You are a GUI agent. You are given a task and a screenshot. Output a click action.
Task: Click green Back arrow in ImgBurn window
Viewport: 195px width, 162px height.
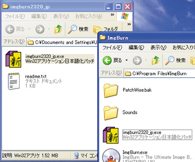[x=107, y=61]
